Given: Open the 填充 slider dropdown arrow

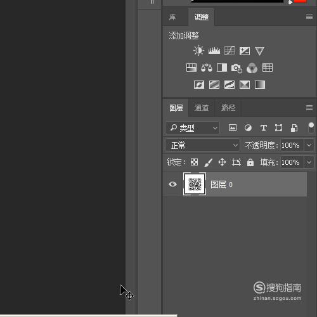Looking at the screenshot, I should (309, 162).
